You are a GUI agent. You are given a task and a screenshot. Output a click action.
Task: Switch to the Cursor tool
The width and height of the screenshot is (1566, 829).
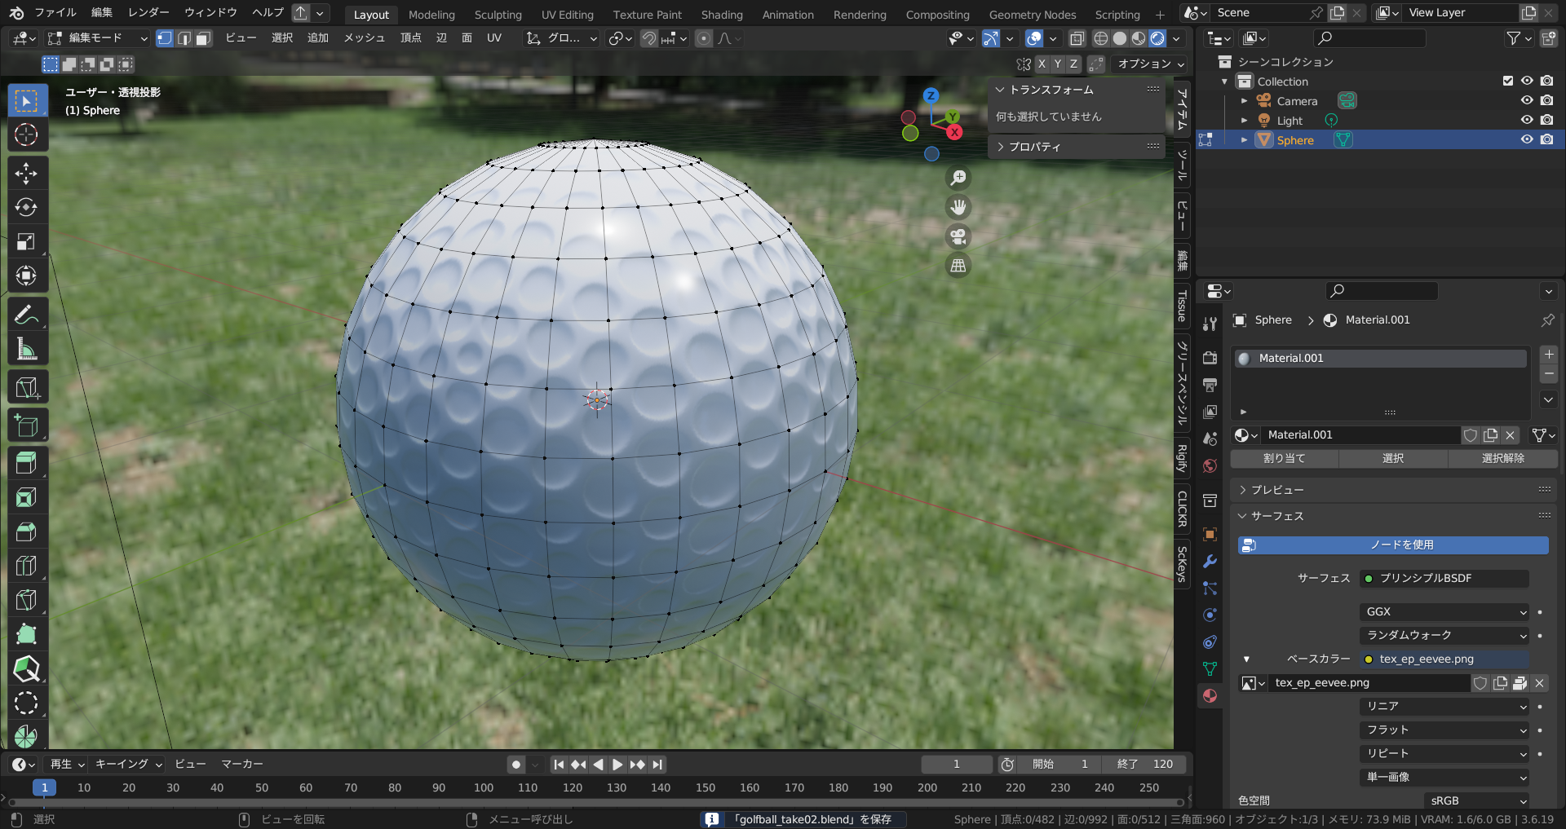27,134
